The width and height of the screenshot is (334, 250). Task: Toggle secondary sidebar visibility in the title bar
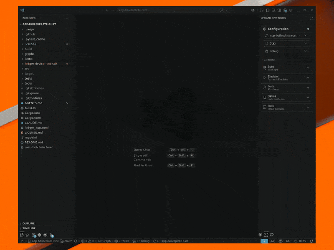coord(279,10)
